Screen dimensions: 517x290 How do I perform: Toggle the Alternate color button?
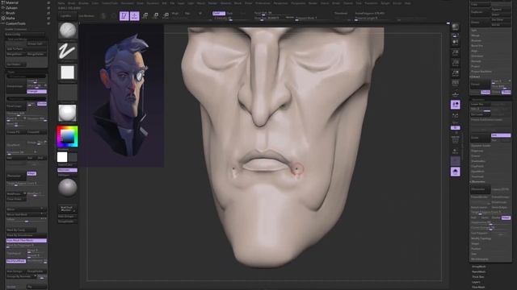click(68, 170)
